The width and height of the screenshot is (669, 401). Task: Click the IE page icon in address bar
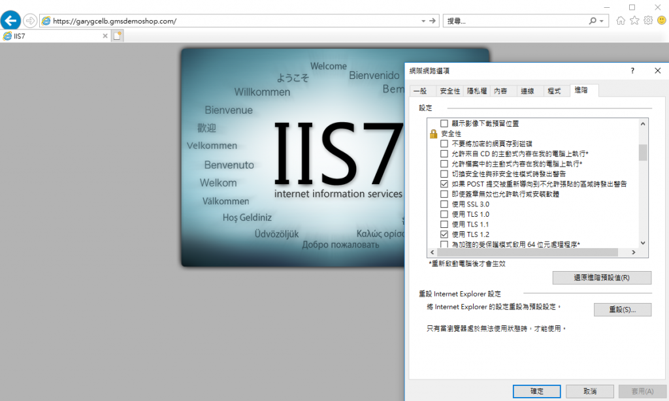[x=46, y=21]
